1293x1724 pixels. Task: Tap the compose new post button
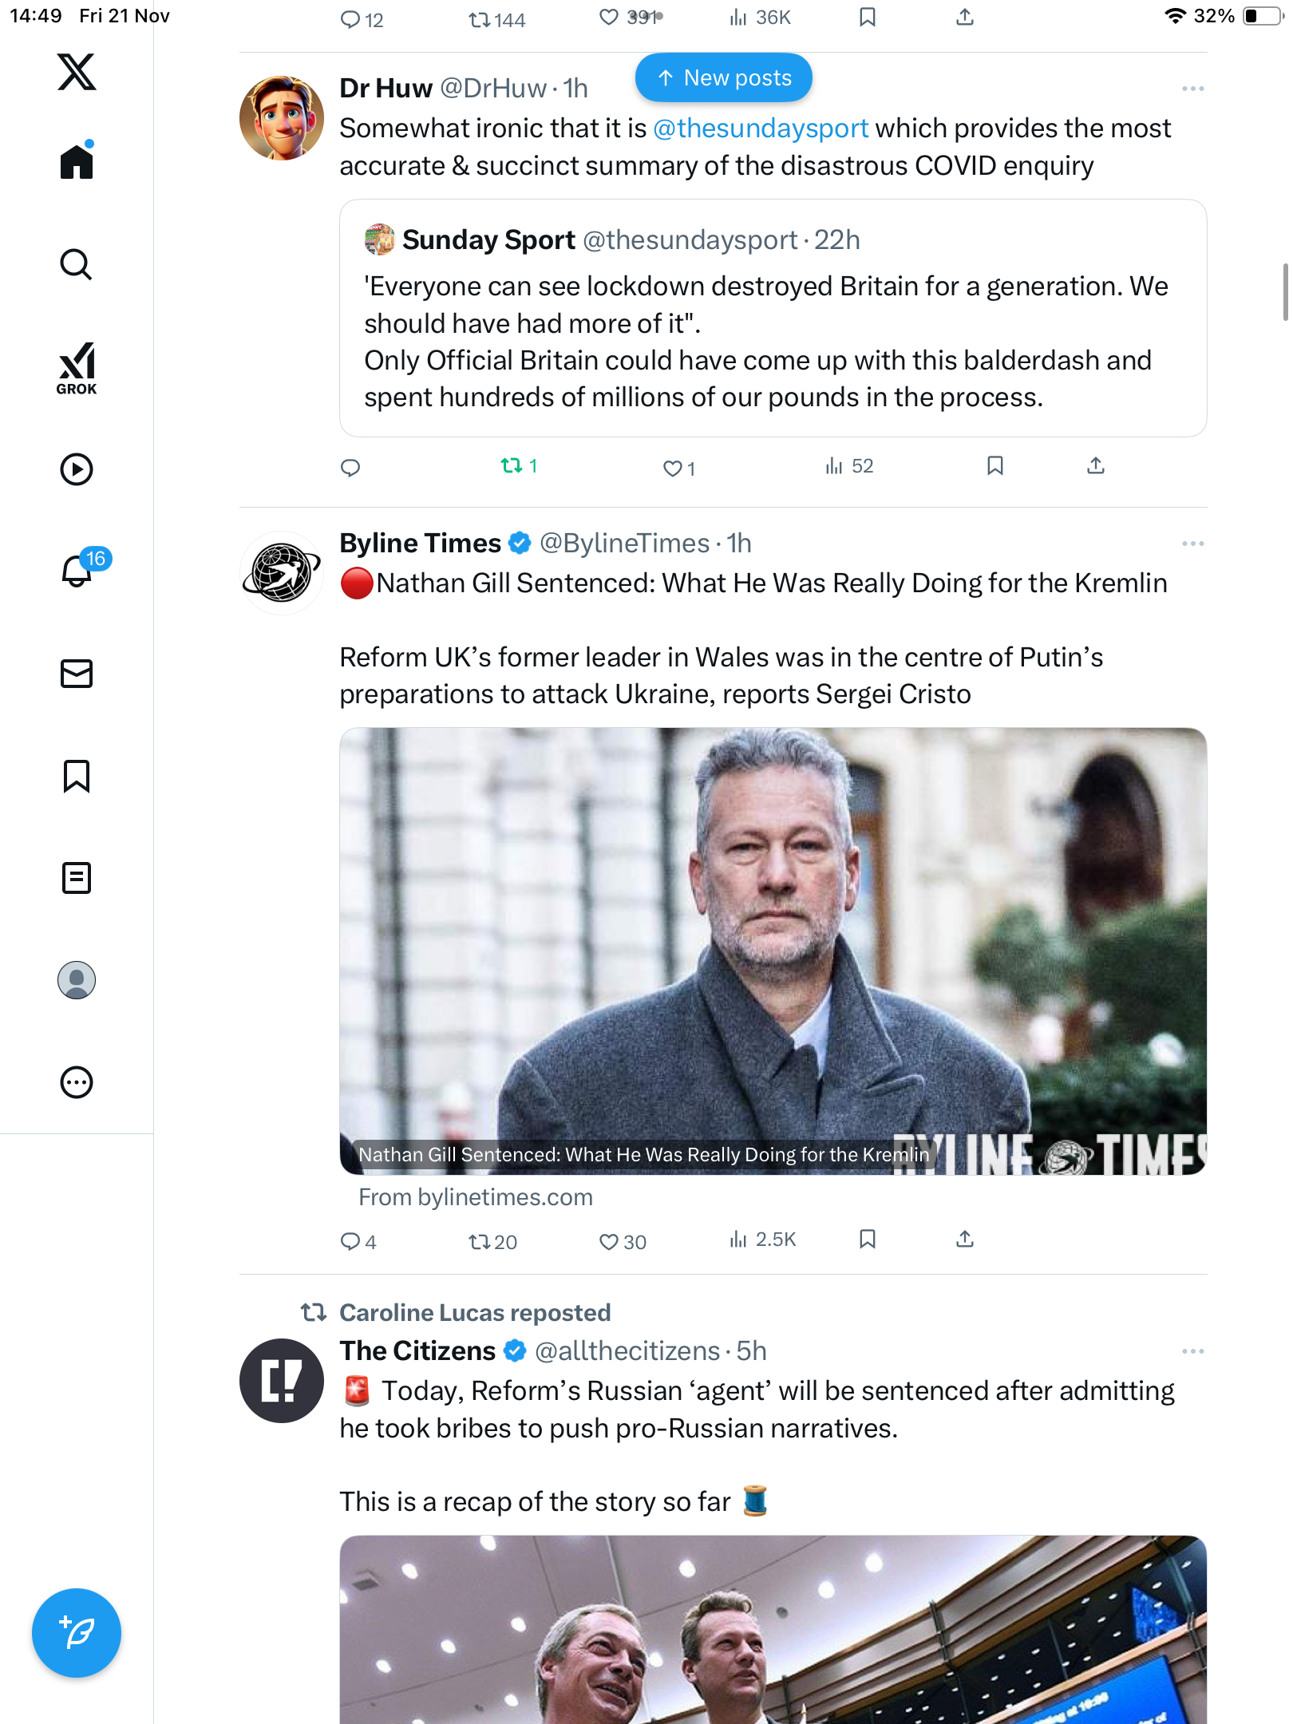tap(77, 1633)
